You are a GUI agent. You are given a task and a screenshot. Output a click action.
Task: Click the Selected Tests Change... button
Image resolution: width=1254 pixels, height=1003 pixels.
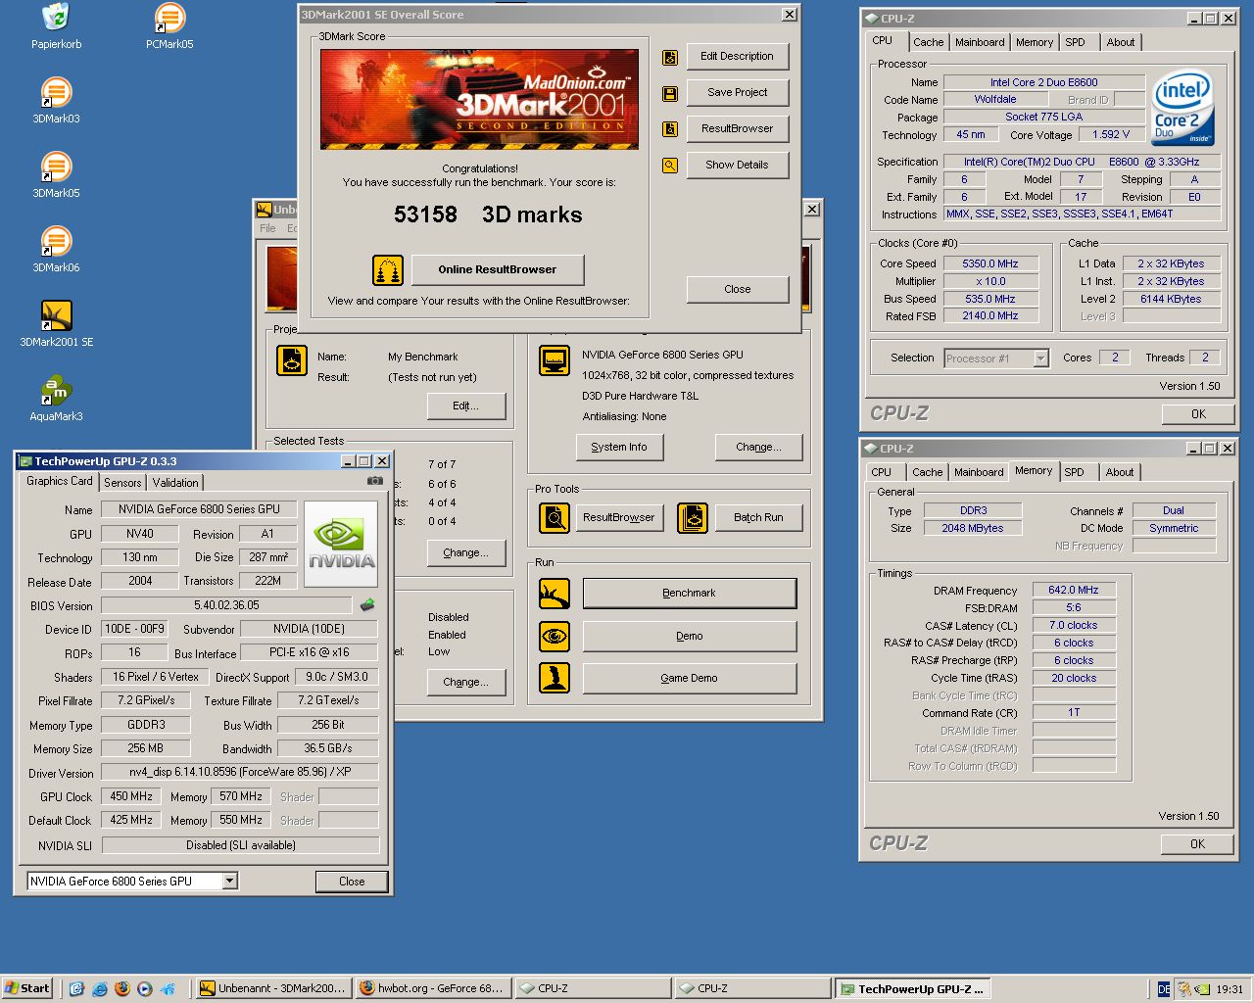click(466, 552)
